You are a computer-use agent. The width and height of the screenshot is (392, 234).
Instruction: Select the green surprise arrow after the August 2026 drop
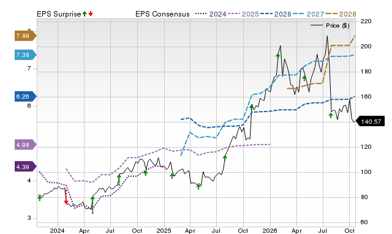coord(331,116)
